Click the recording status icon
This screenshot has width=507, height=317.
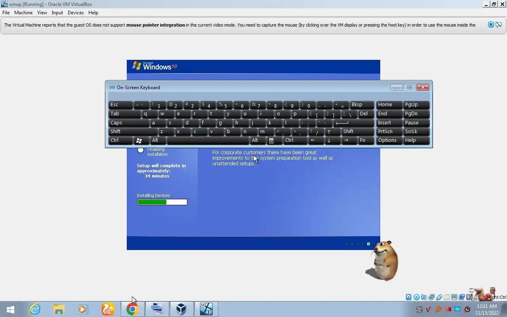point(461,297)
